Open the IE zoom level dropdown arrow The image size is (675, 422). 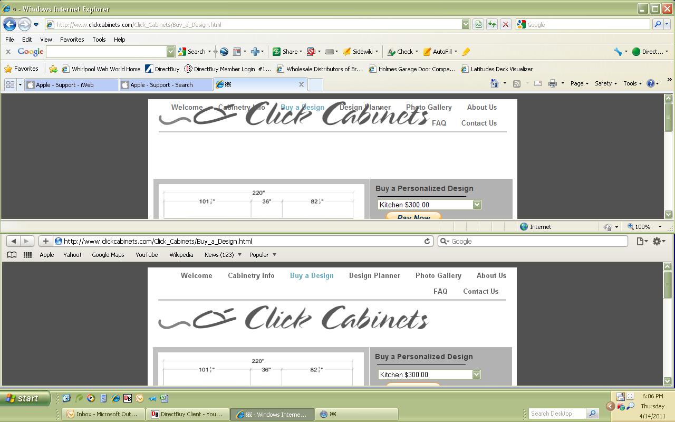pyautogui.click(x=660, y=227)
